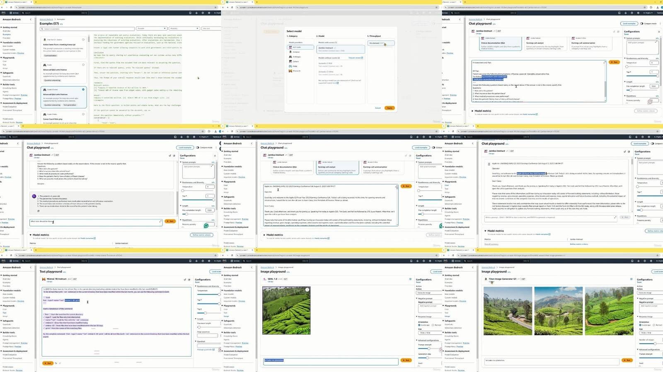Click Search examples field on Examples page

(87, 29)
